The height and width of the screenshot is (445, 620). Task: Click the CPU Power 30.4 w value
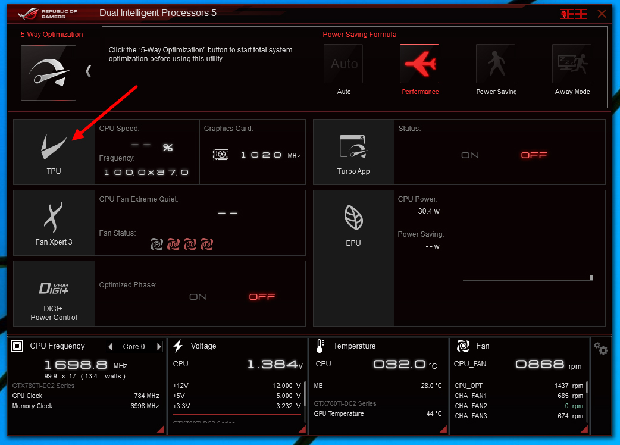428,211
